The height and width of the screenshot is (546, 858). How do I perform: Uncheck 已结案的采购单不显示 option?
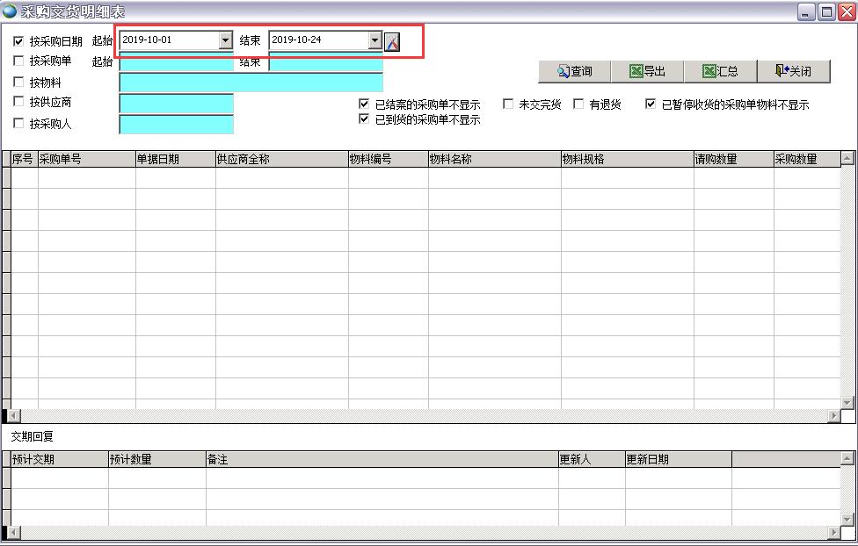click(365, 104)
